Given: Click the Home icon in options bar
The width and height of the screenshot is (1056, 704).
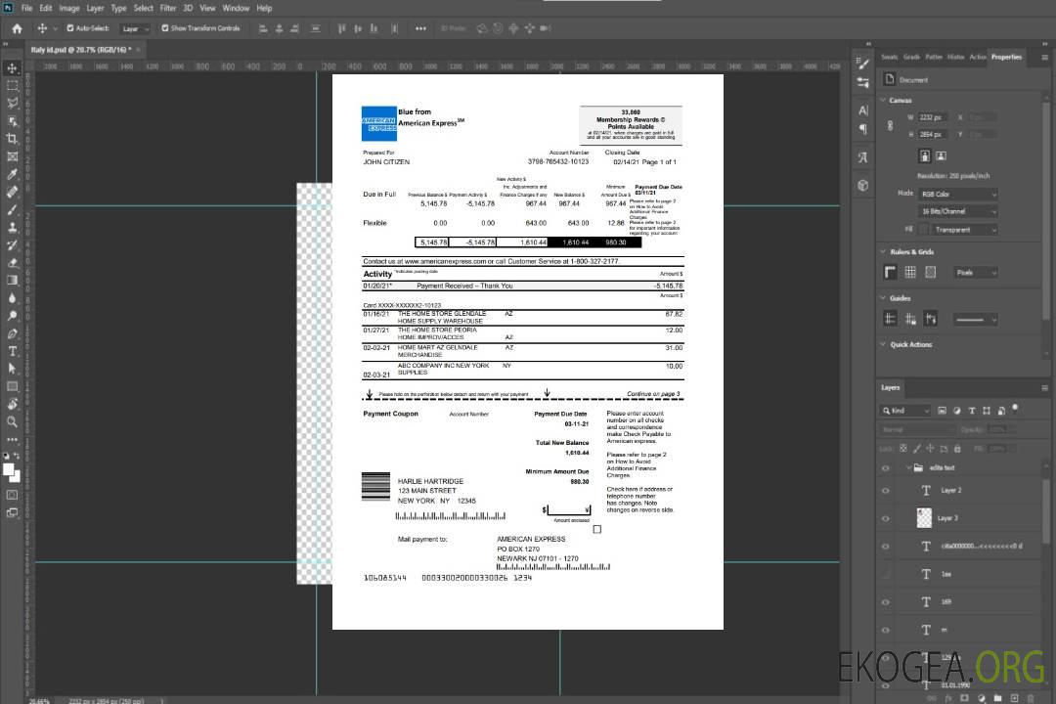Looking at the screenshot, I should (x=17, y=28).
